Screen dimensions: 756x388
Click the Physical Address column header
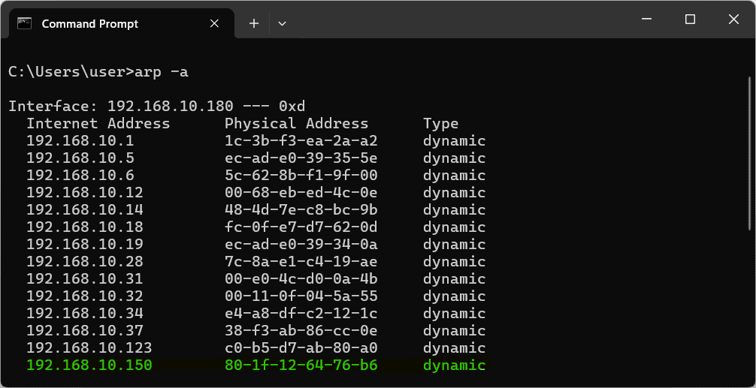coord(296,124)
